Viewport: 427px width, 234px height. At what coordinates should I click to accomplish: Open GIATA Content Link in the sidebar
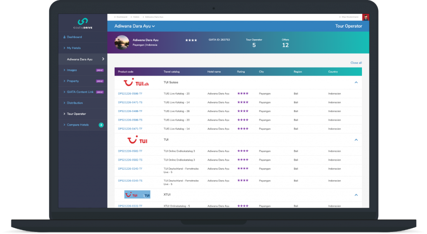click(80, 92)
